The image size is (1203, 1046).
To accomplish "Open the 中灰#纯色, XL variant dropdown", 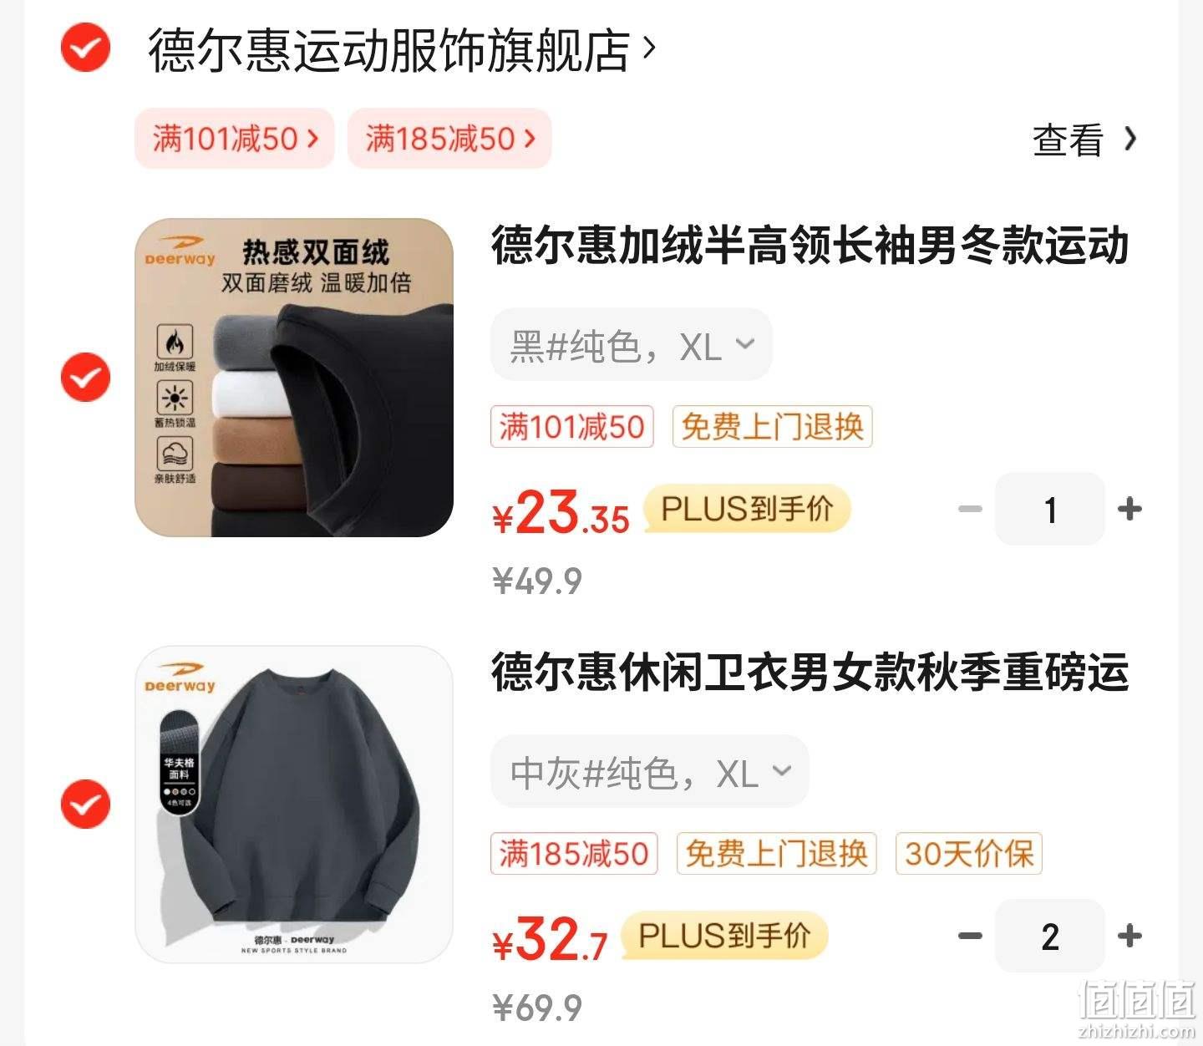I will tap(650, 771).
